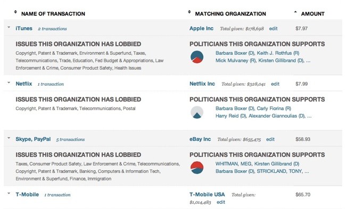Collapse the iTunes row
This screenshot has width=346, height=209.
(9, 27)
